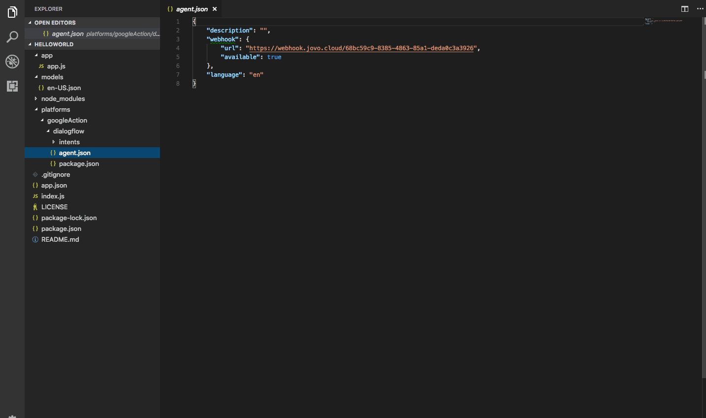The height and width of the screenshot is (418, 706).
Task: Click the "webhook" key in the editor
Action: click(223, 39)
